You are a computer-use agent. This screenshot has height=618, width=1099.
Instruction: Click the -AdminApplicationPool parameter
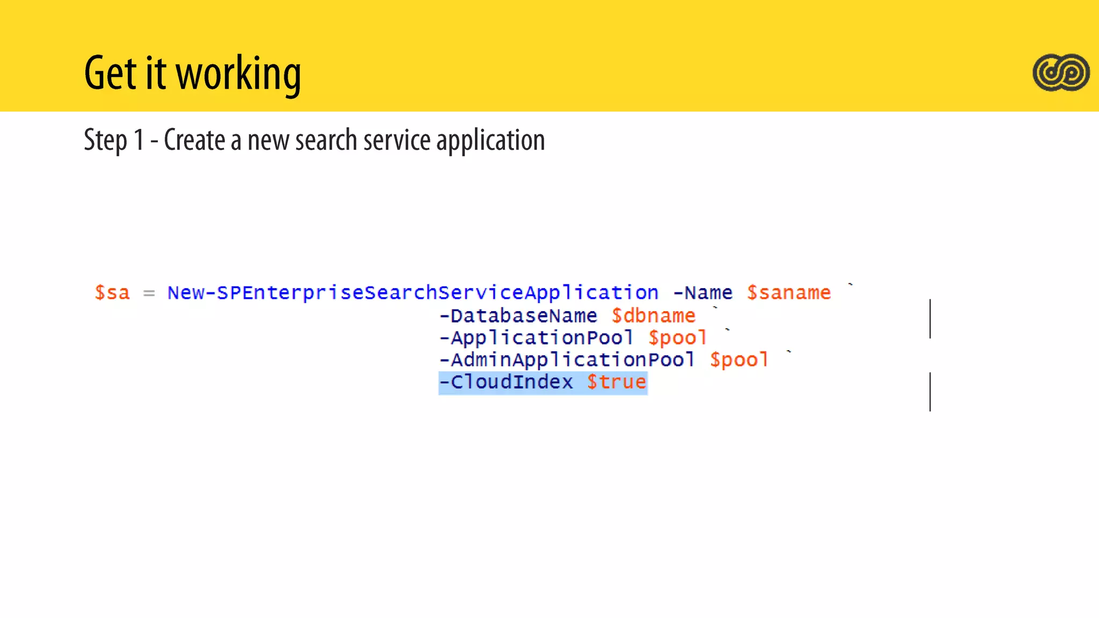tap(567, 360)
